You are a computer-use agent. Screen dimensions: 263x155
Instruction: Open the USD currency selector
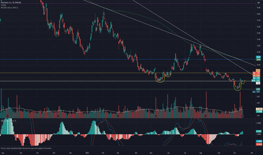pos(258,3)
